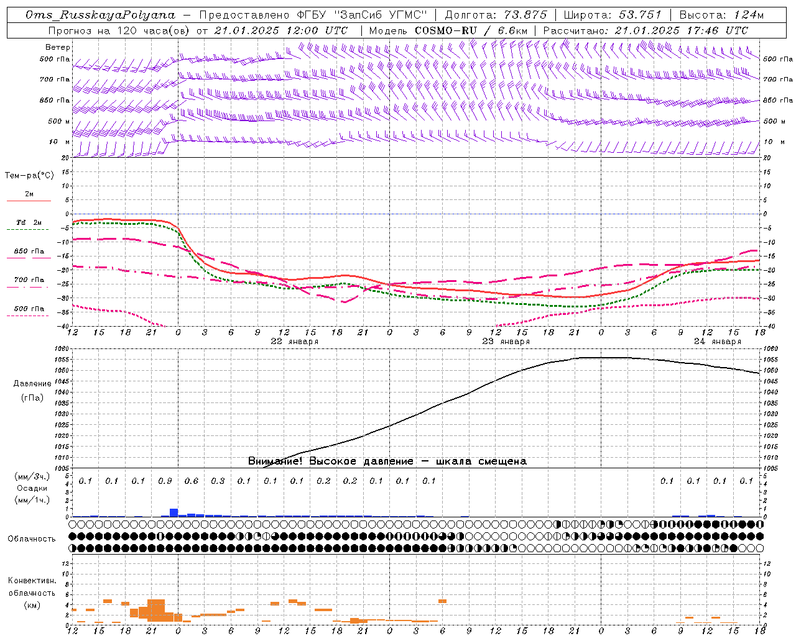The image size is (796, 636).
Task: Click the (мм/1ч.) precipitation unit label
Action: pos(32,500)
